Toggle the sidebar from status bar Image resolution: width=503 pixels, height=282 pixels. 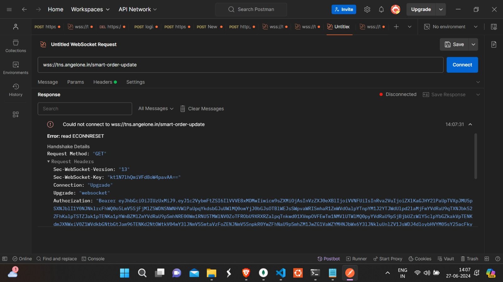point(5,259)
